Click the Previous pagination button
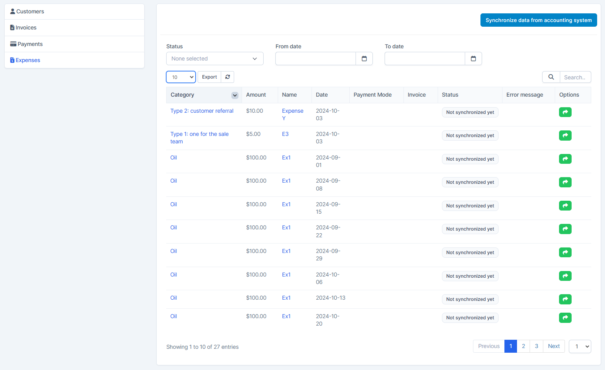605x370 pixels. (x=489, y=346)
